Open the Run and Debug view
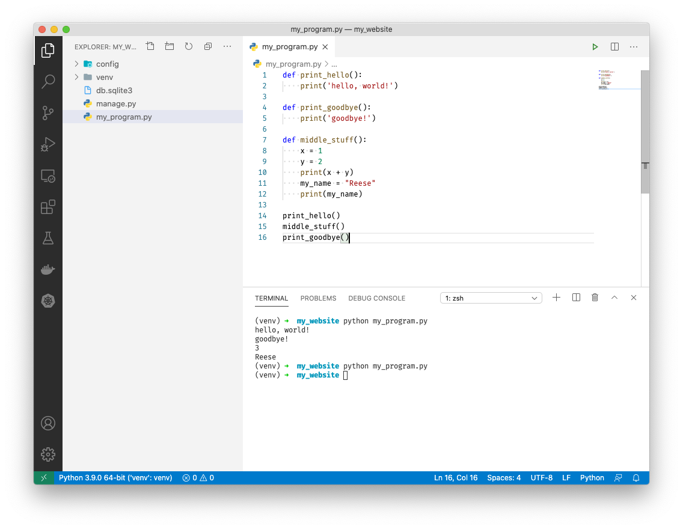This screenshot has height=529, width=683. [x=48, y=144]
